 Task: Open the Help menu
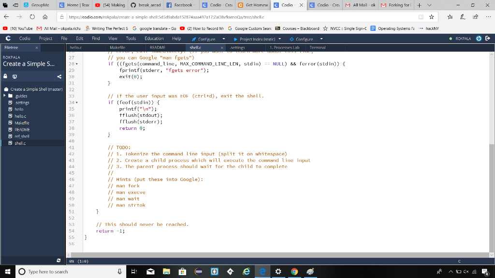point(176,39)
